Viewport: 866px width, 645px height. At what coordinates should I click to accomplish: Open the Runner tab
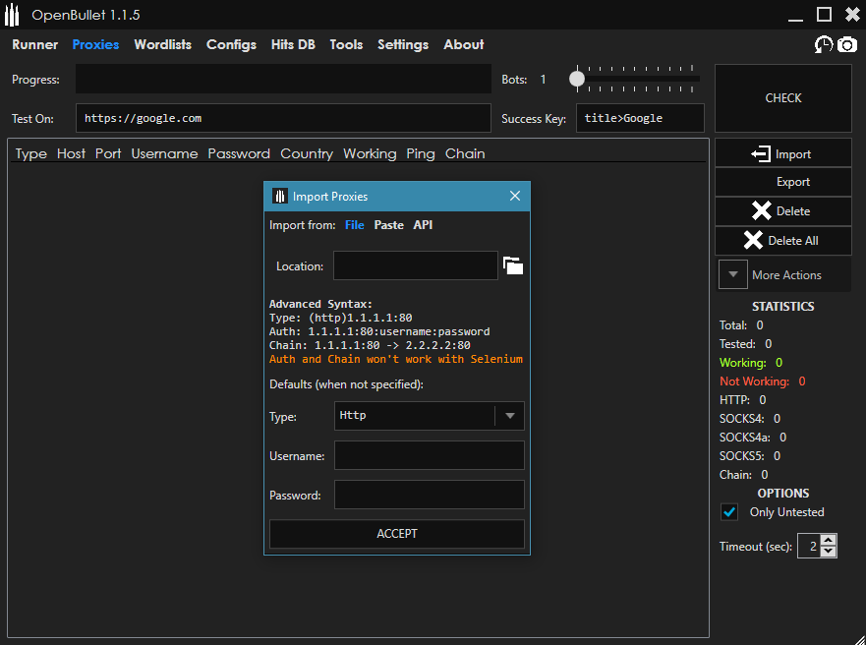34,44
